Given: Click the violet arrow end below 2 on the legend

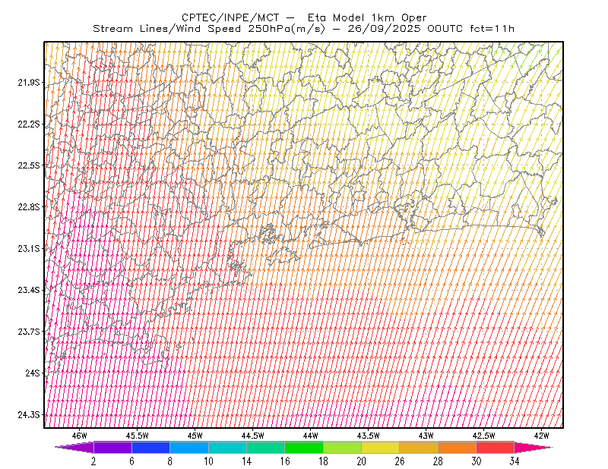Looking at the screenshot, I should [75, 447].
